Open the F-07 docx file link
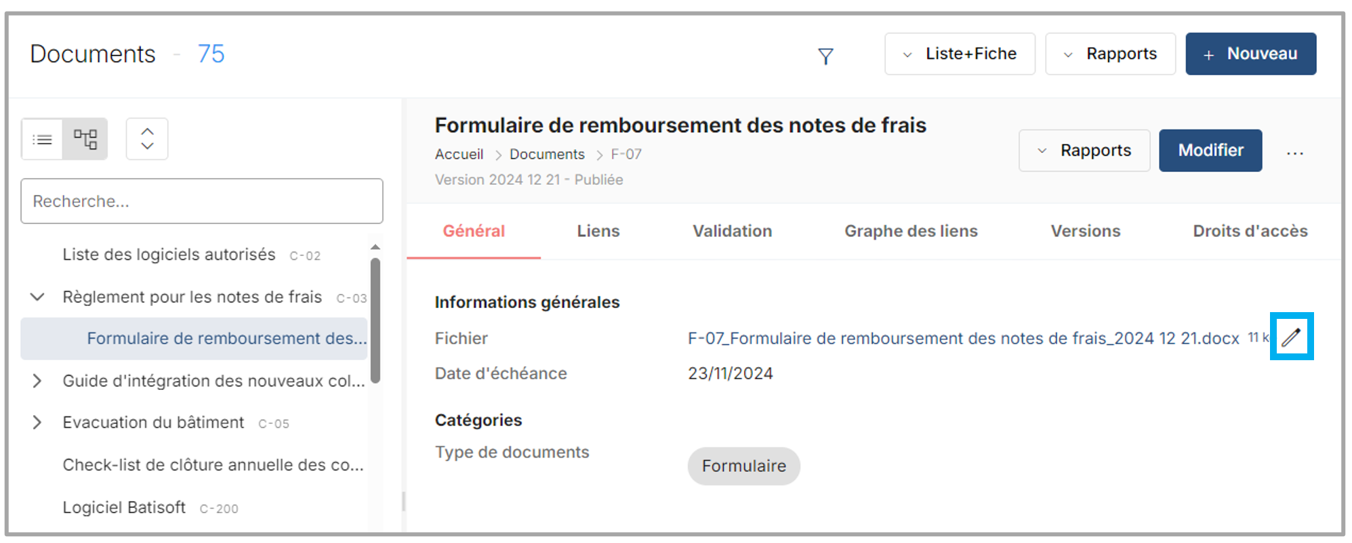Viewport: 1352px width, 543px height. tap(963, 339)
